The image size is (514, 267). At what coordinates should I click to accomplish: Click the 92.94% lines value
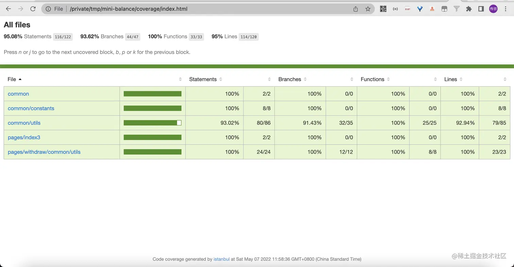point(465,123)
